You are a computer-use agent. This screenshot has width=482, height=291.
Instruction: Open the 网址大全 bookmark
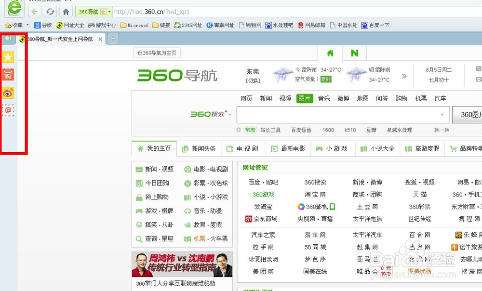click(x=70, y=25)
